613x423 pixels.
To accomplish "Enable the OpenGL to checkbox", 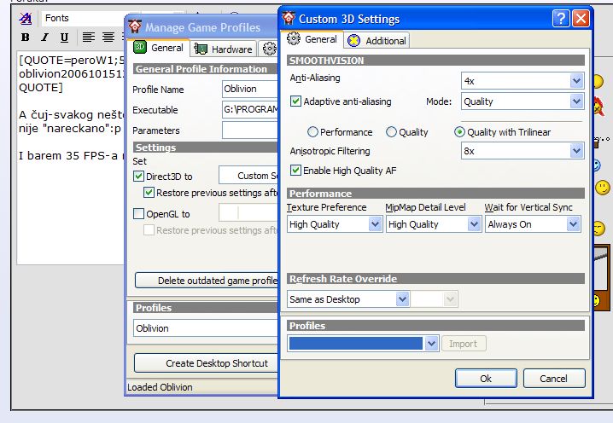I will pos(139,214).
